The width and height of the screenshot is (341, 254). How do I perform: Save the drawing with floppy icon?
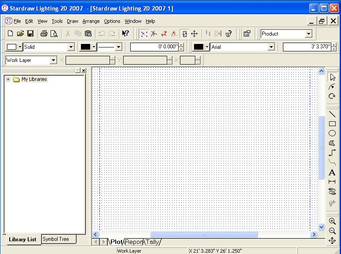coord(30,33)
